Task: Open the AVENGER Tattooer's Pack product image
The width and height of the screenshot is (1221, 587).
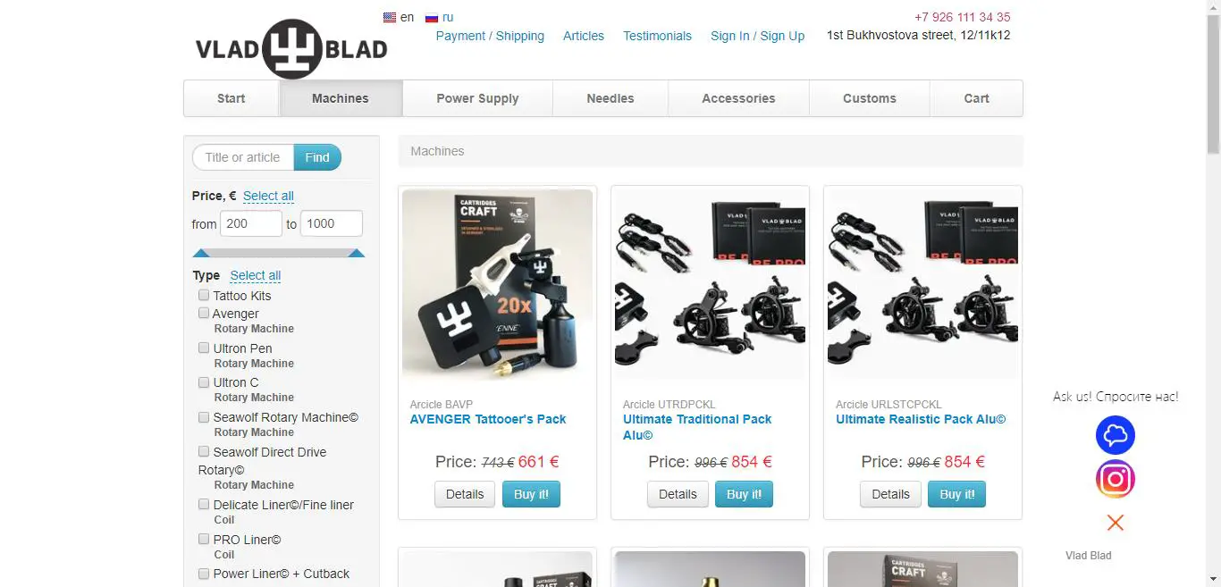Action: [x=497, y=285]
